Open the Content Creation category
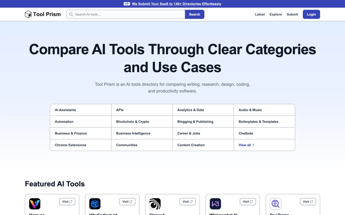 pyautogui.click(x=203, y=145)
